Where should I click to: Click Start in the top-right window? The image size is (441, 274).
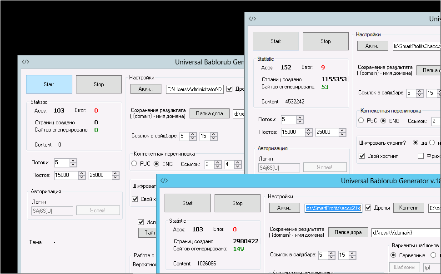(276, 41)
